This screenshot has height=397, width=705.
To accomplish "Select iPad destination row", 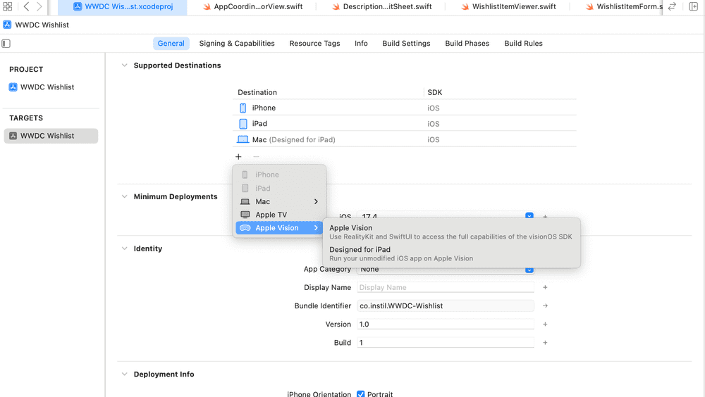I will (405, 123).
